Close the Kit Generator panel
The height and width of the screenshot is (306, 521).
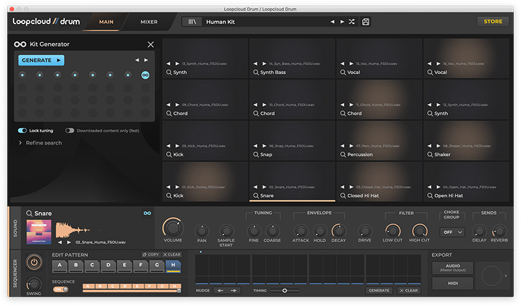tap(150, 44)
